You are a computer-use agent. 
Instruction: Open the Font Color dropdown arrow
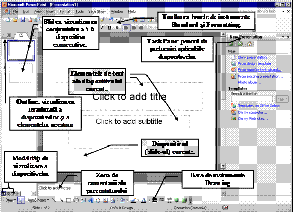tap(149, 200)
